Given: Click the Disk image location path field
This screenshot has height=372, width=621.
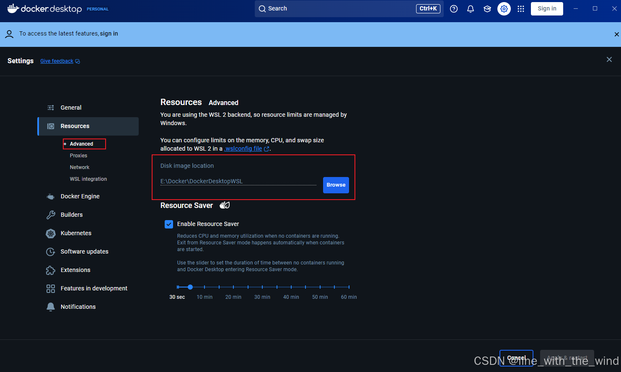Looking at the screenshot, I should point(238,181).
